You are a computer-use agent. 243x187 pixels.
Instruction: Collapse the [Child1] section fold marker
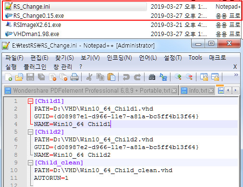click(30, 101)
